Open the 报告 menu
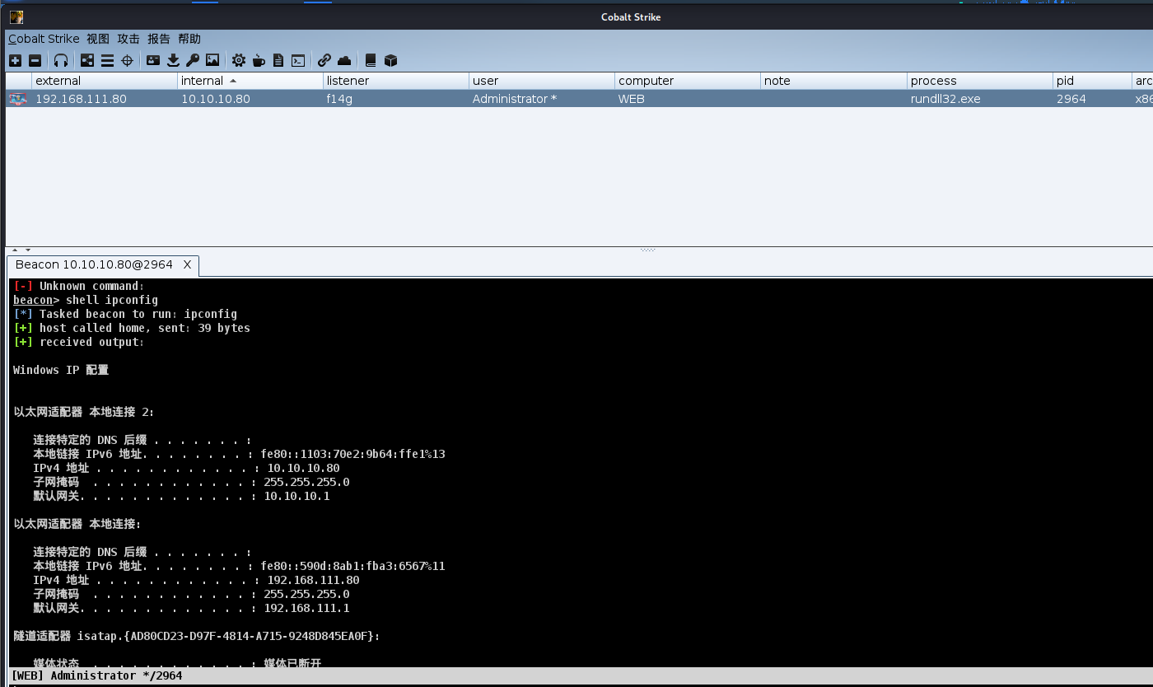1153x687 pixels. click(x=159, y=39)
